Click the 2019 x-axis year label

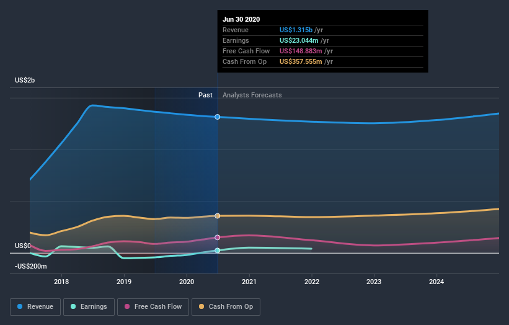pyautogui.click(x=124, y=282)
